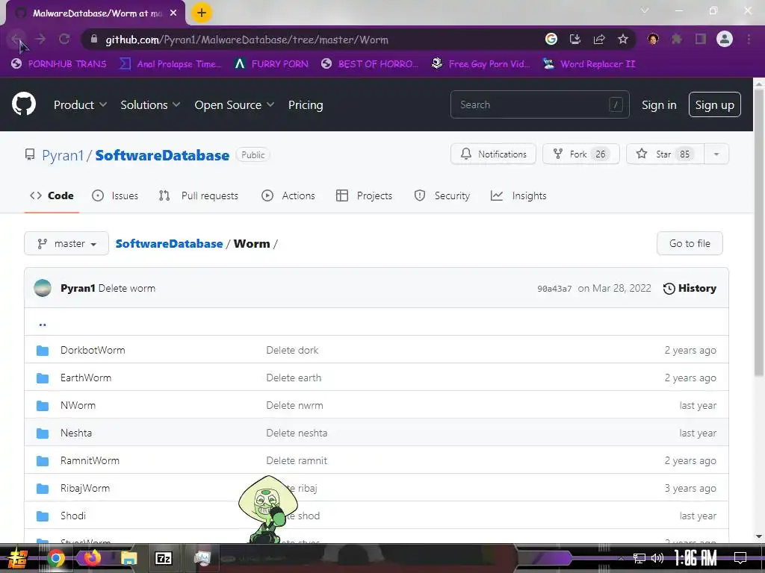Viewport: 765px width, 573px height.
Task: Click the Word Replacer II bookmark
Action: point(589,64)
